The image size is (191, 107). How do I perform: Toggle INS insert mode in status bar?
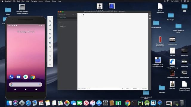pyautogui.click(x=122, y=89)
